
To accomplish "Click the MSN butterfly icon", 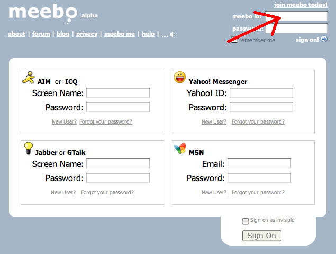I will point(179,148).
